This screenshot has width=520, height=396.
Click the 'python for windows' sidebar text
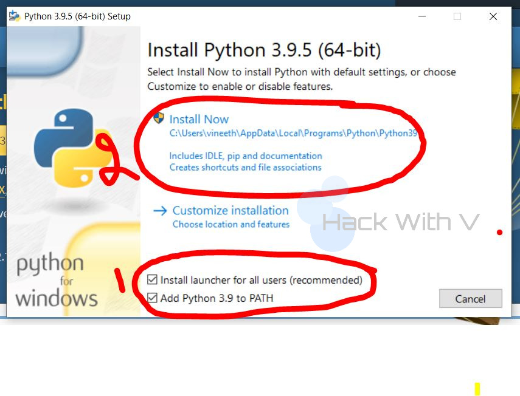coord(57,280)
